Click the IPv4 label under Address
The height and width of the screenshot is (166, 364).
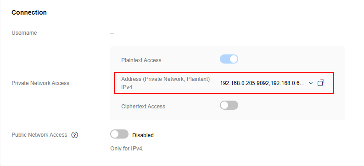click(127, 87)
